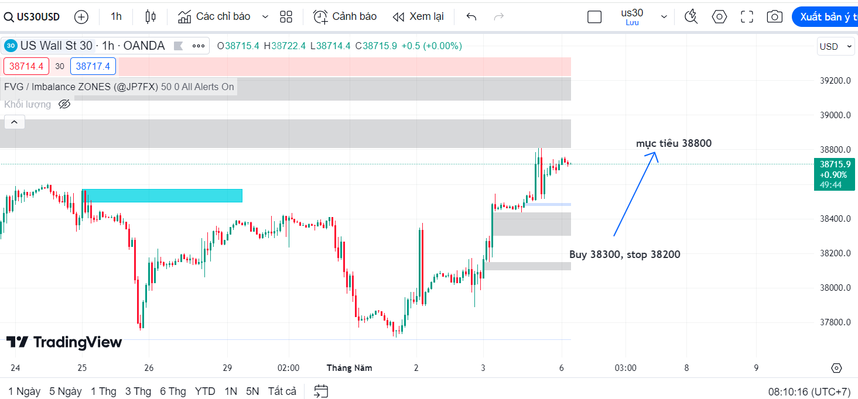Toggle visibility of Khối lượng indicator
The width and height of the screenshot is (858, 399).
point(64,105)
